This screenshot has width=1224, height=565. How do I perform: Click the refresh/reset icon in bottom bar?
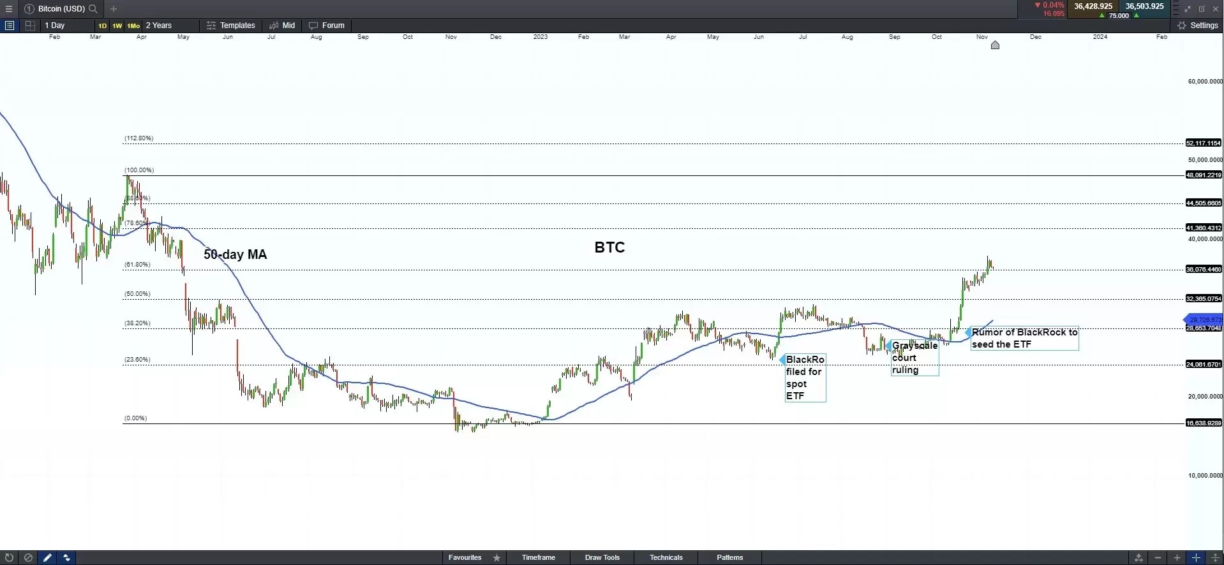[x=9, y=557]
